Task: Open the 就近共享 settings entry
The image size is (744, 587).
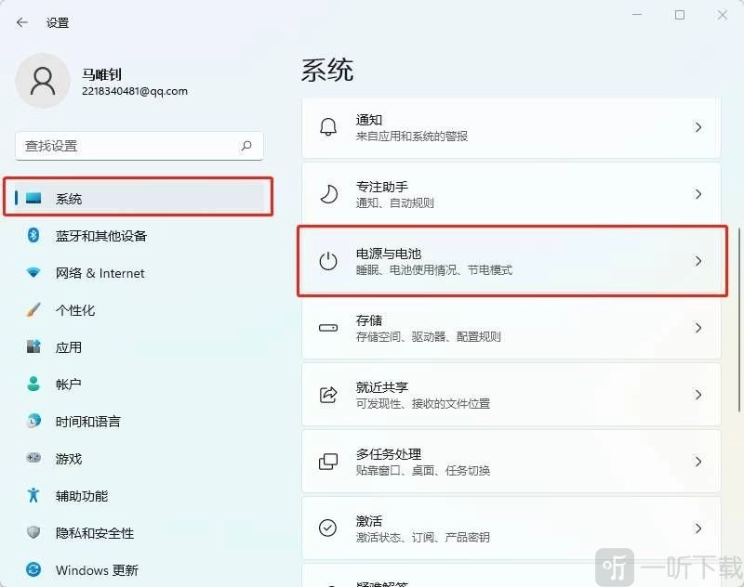Action: (x=511, y=395)
